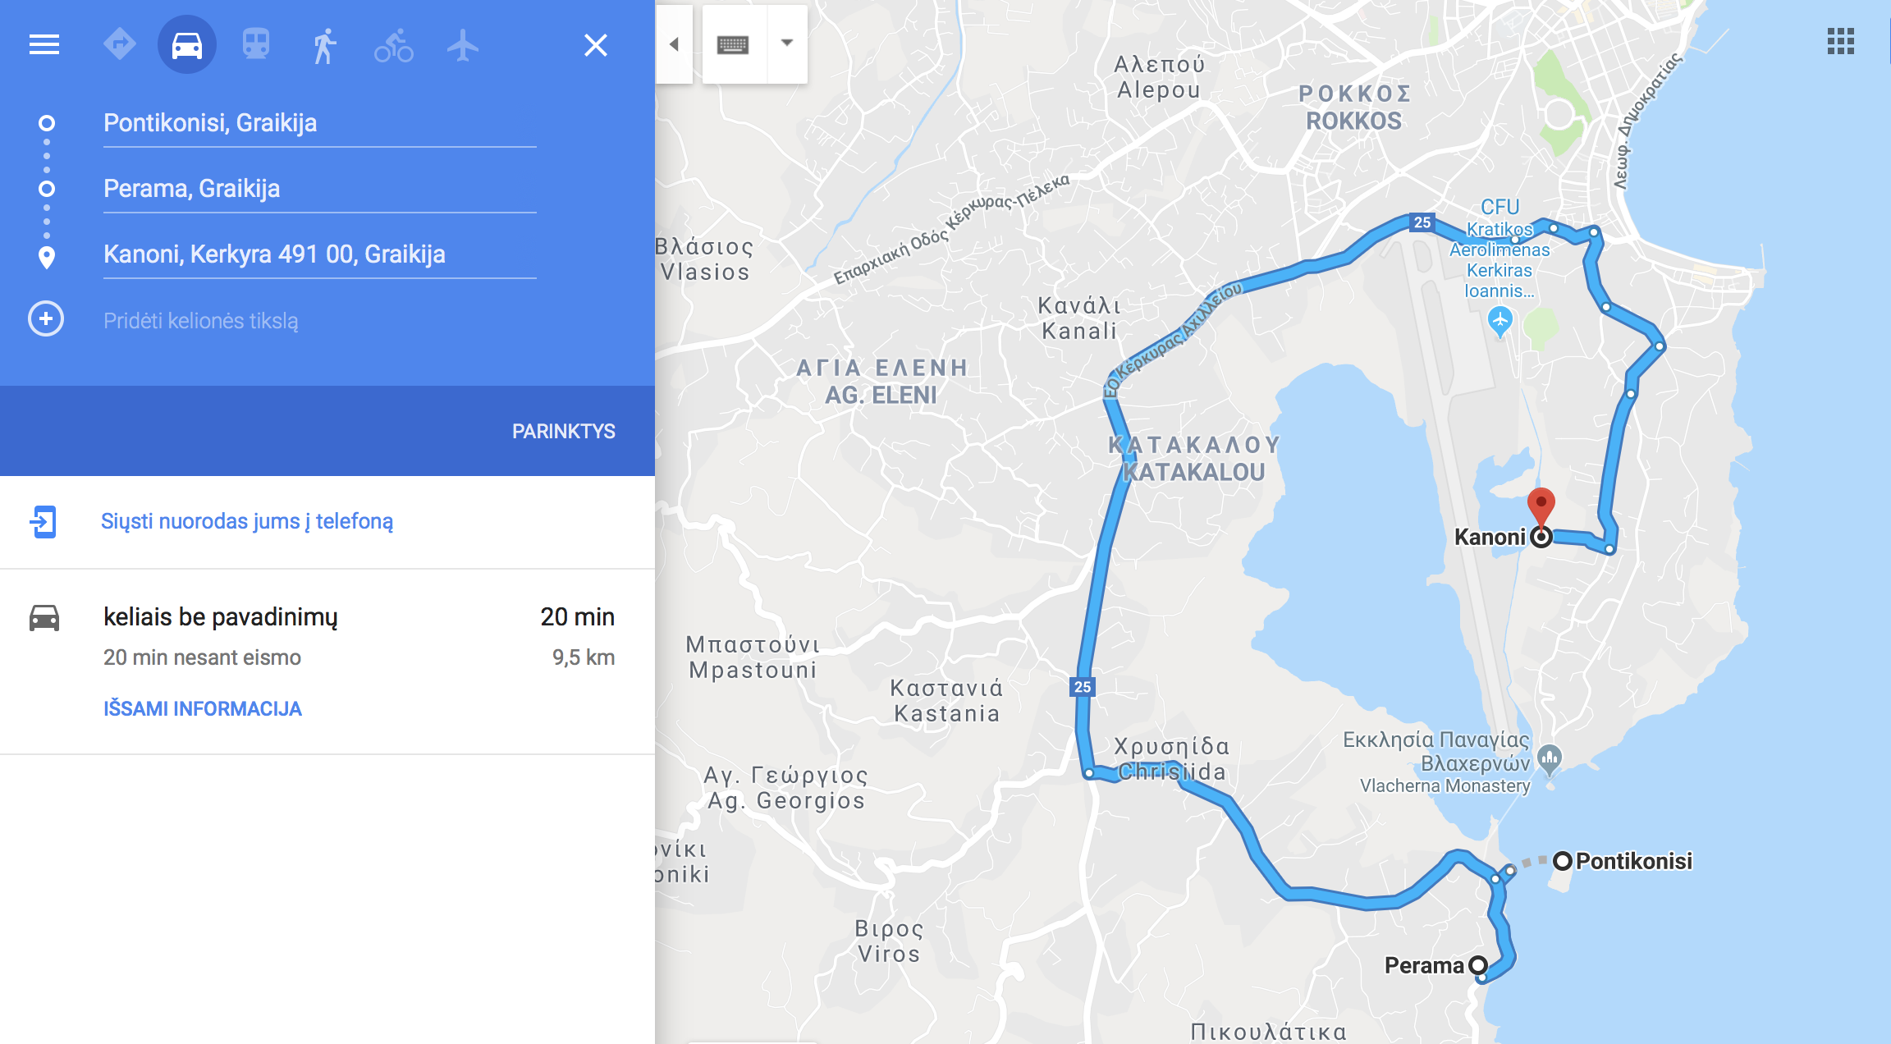Switch to public transit mode
Screen dimensions: 1891x1044
pos(256,44)
